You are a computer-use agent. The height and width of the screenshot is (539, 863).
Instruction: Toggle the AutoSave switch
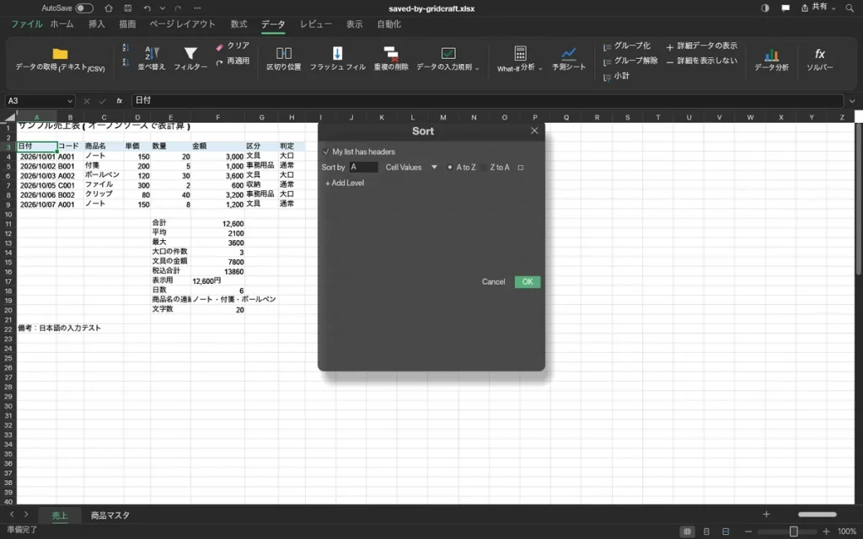point(84,8)
